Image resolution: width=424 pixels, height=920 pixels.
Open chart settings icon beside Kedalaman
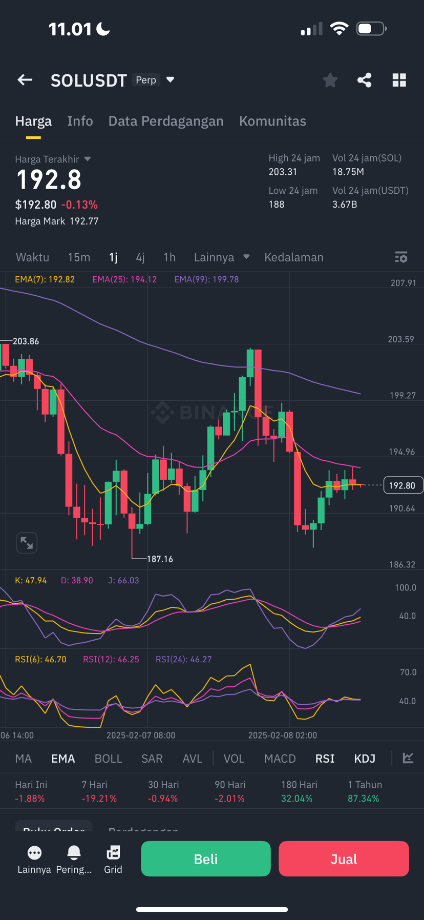[x=401, y=257]
